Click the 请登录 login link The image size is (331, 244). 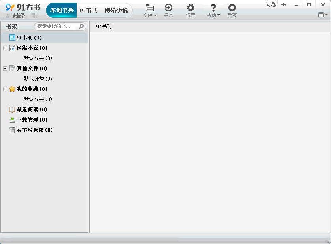click(x=18, y=16)
